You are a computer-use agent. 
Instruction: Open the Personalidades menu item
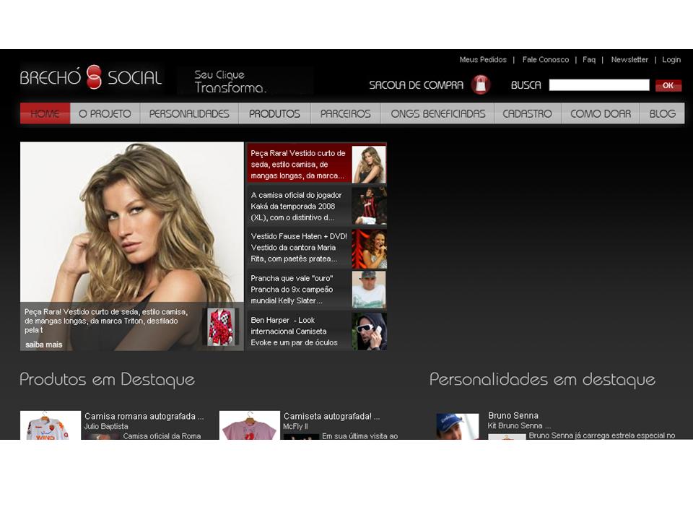189,113
